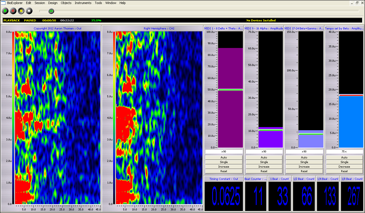This screenshot has height=213, width=365.
Task: Click the Timing Constant 0.0625 display
Action: pos(224,196)
